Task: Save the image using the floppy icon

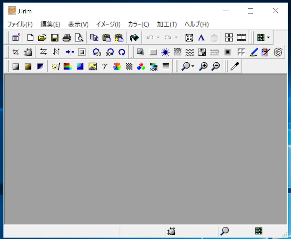Action: (x=55, y=38)
